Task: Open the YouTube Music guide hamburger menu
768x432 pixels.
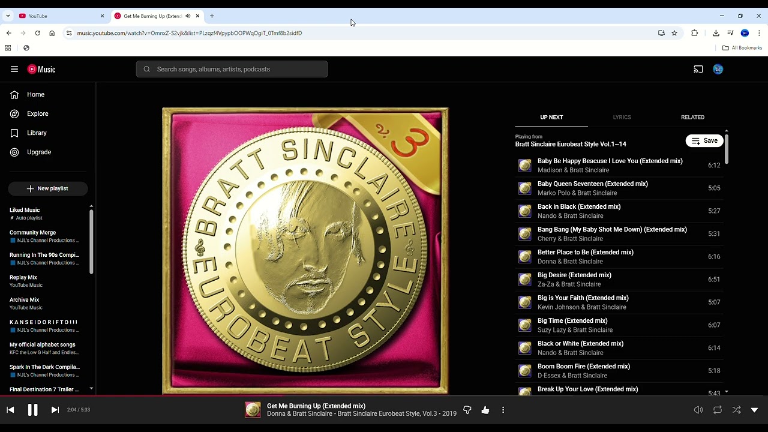Action: click(14, 69)
